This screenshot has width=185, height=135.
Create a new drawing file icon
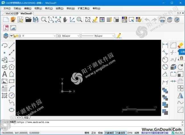(x=6, y=19)
